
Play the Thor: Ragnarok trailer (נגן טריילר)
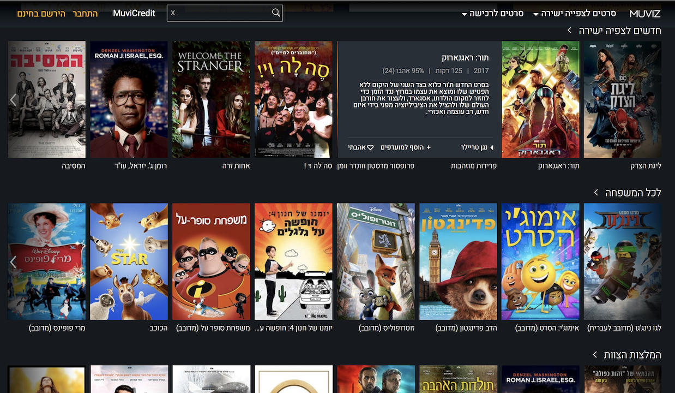click(x=477, y=147)
